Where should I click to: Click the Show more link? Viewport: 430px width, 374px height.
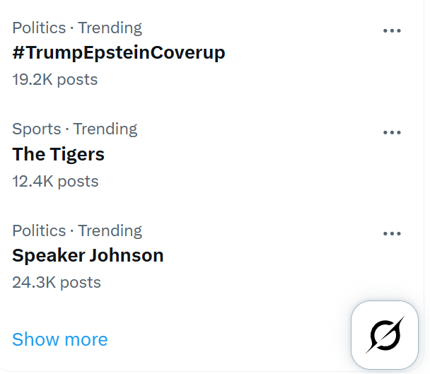[x=60, y=339]
